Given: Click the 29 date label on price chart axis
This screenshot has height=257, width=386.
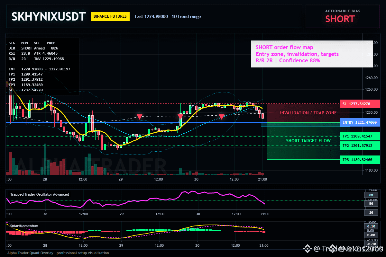Looking at the screenshot, I should click(121, 179).
